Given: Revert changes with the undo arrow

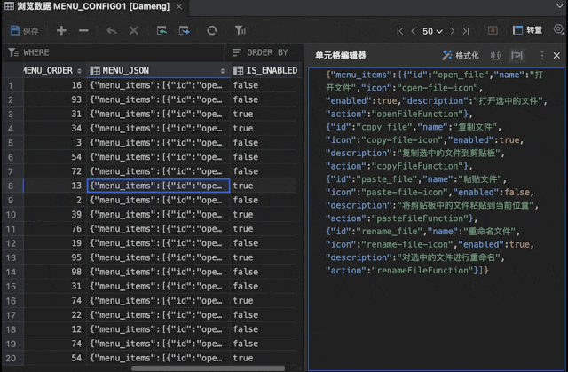Looking at the screenshot, I should 112,31.
